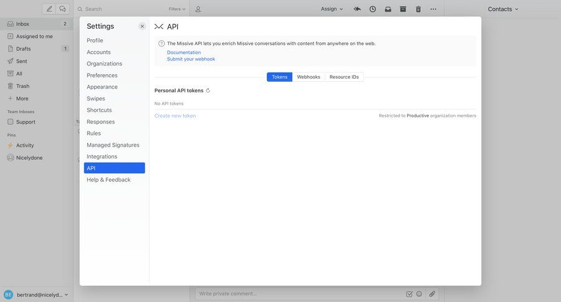This screenshot has width=561, height=302.
Task: Click the attachment paperclip icon
Action: tap(432, 294)
